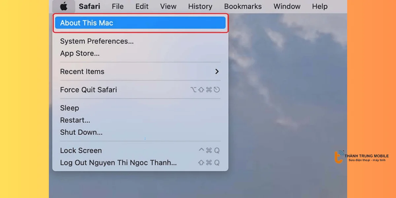The image size is (396, 198).
Task: Click the Apple logo in the menu bar
Action: (x=64, y=6)
